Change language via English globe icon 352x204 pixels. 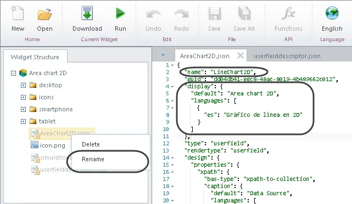[332, 13]
